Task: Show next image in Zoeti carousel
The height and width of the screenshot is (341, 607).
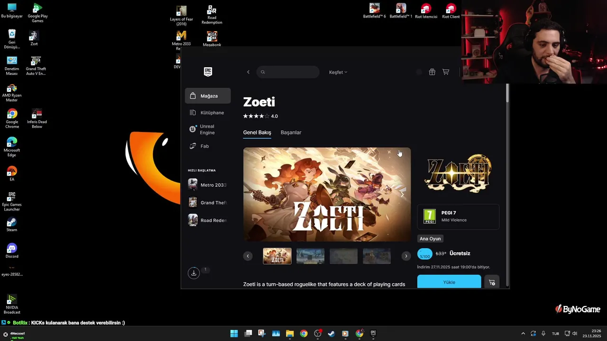Action: (402, 195)
